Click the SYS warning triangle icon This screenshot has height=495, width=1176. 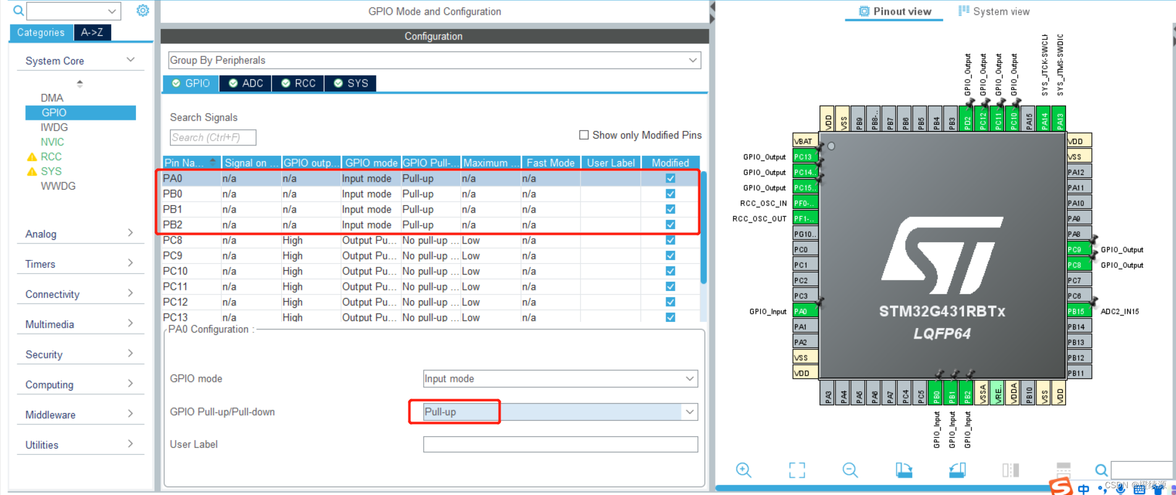32,172
